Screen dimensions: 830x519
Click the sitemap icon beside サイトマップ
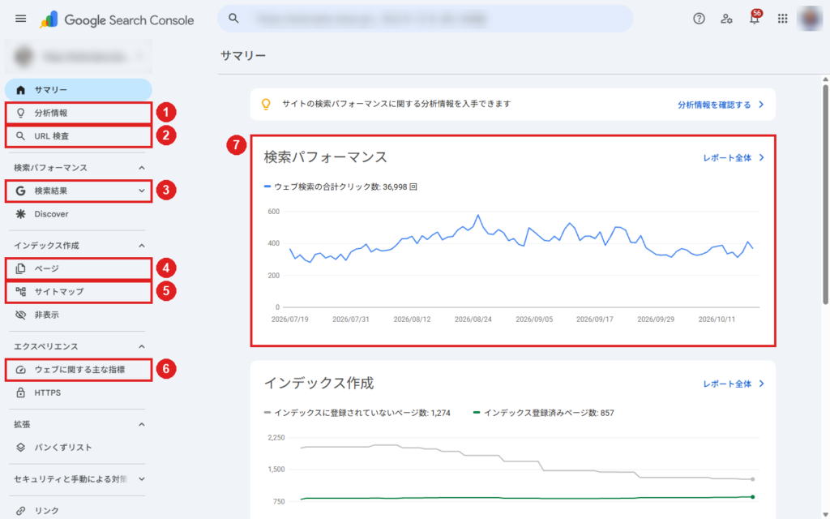20,291
